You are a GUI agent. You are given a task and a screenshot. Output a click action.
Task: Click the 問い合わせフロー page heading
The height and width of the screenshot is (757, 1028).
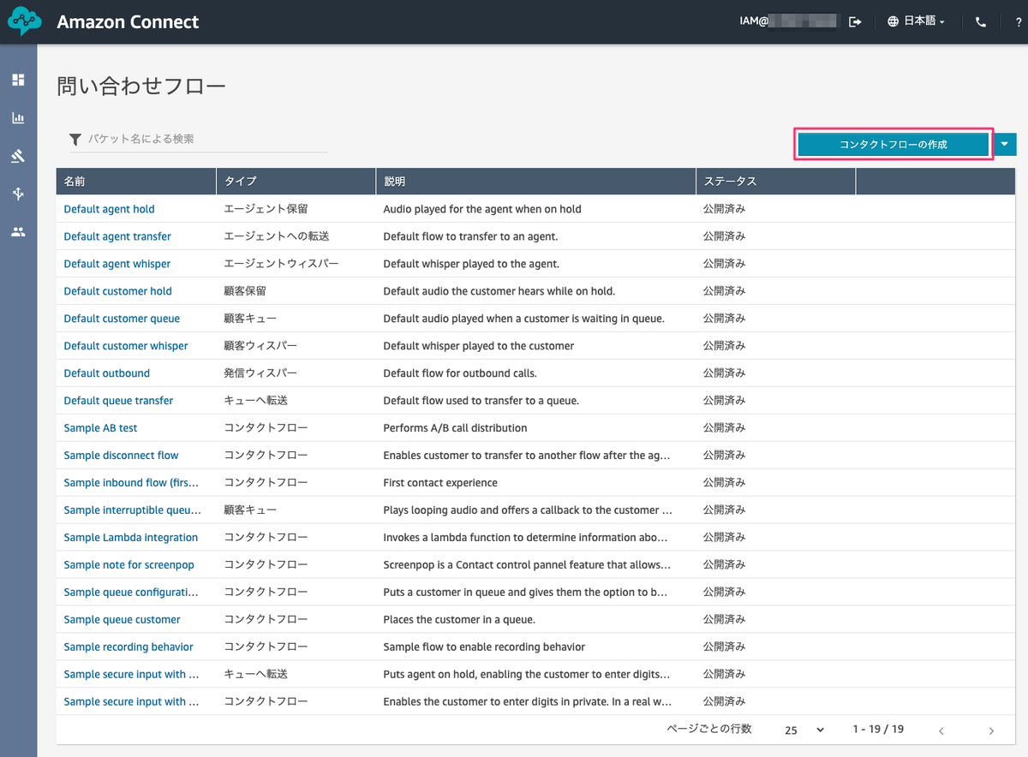(141, 86)
